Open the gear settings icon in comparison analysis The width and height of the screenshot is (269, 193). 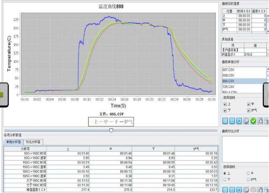coord(246,189)
